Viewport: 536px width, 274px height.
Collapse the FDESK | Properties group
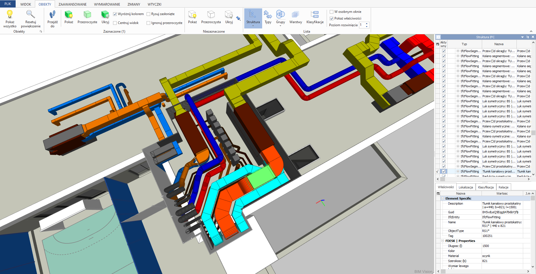click(x=442, y=241)
